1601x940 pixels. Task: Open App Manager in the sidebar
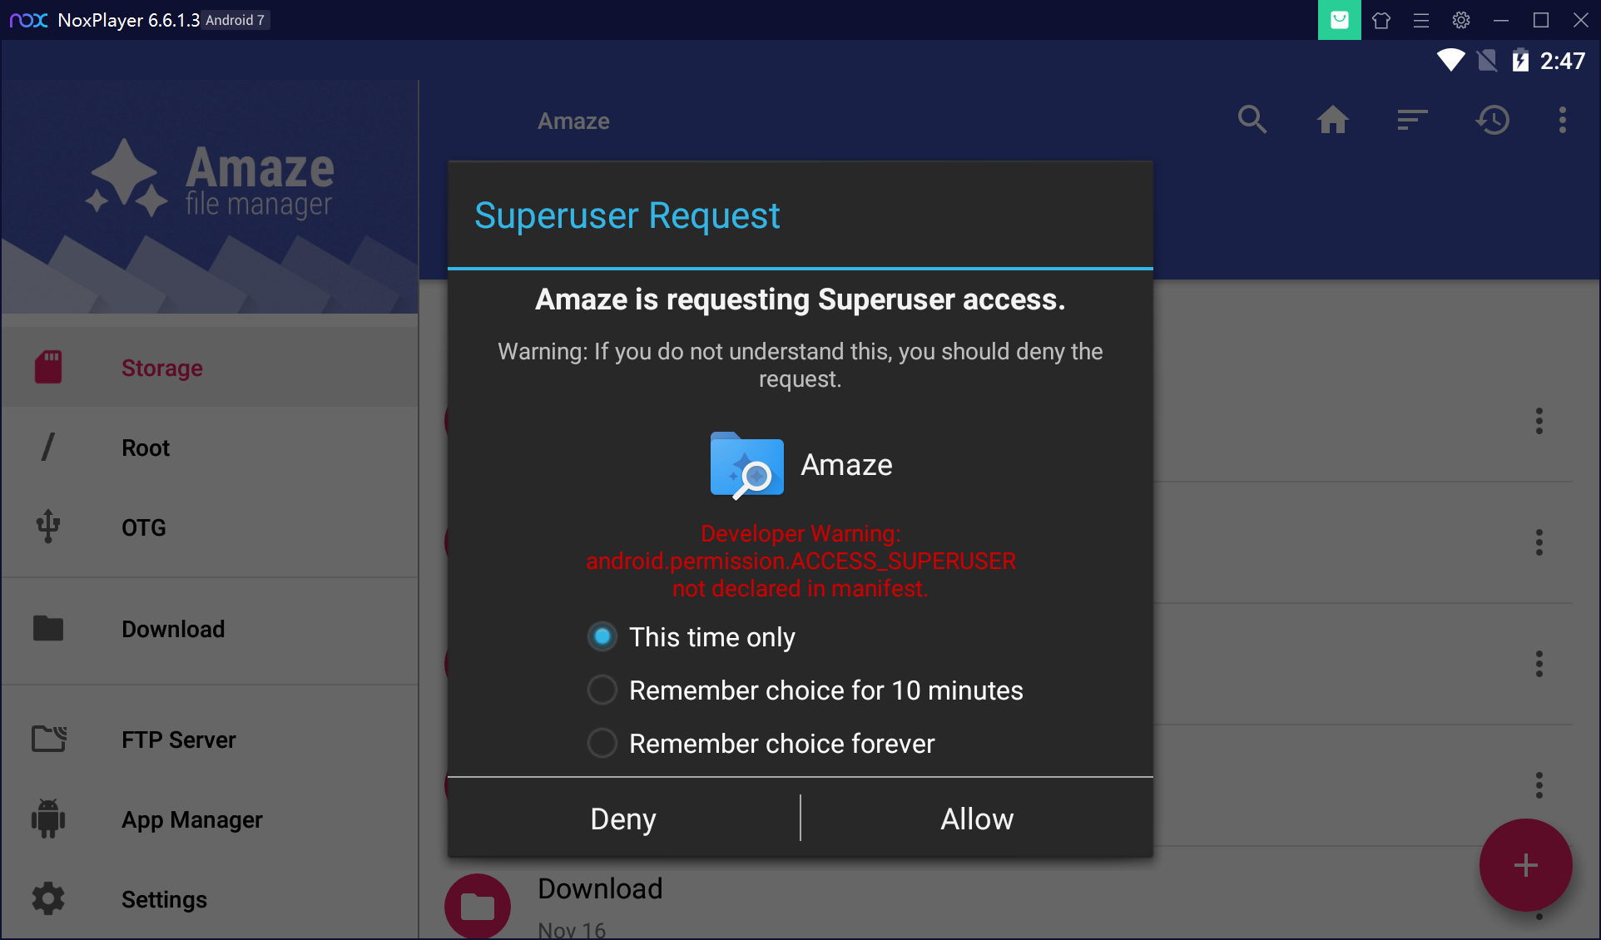[210, 819]
